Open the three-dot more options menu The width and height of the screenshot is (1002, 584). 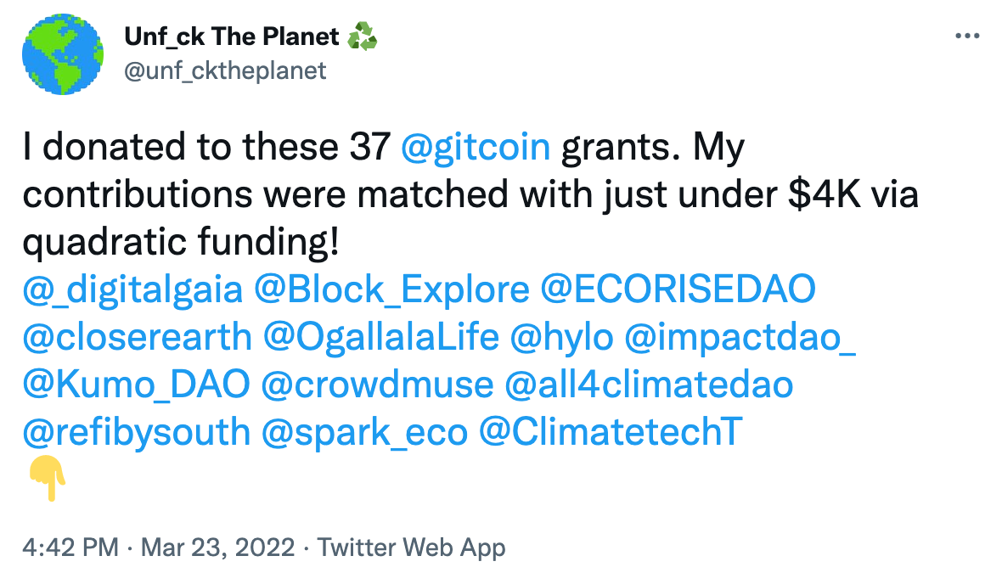(968, 36)
